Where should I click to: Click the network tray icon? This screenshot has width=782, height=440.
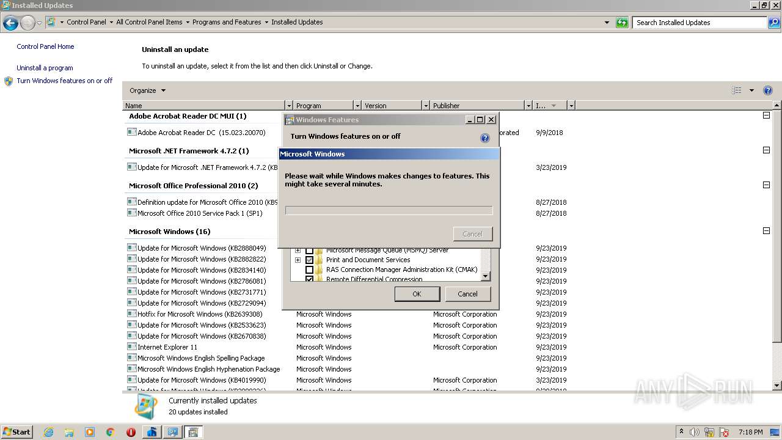tap(709, 432)
